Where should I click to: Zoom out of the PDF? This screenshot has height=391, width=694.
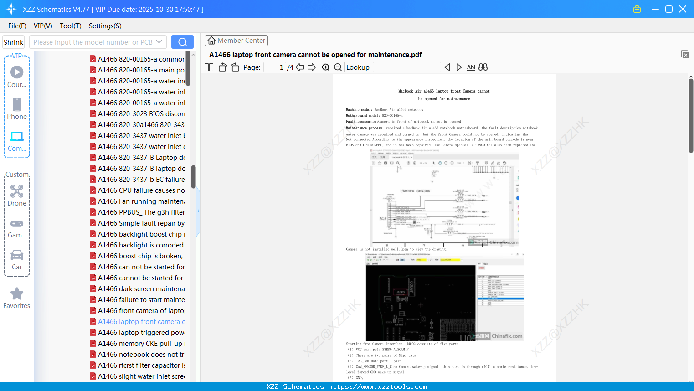[x=338, y=67]
